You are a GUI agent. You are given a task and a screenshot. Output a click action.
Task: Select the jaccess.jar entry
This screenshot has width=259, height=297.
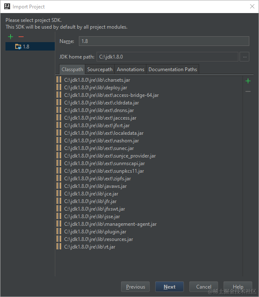tap(149, 118)
